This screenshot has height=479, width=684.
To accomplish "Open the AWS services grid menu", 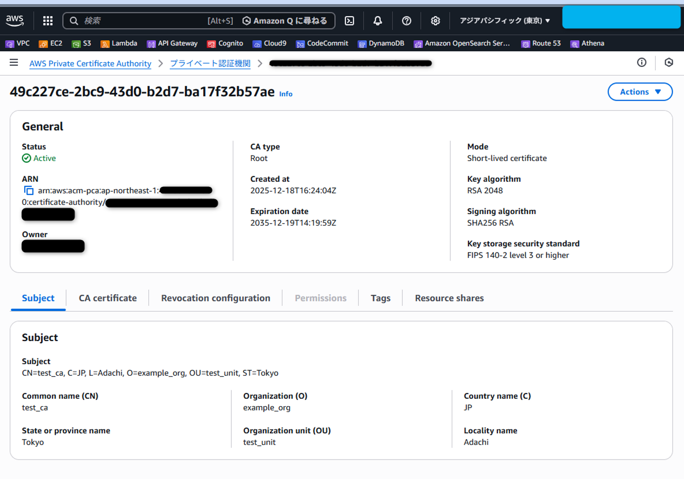I will pos(48,20).
